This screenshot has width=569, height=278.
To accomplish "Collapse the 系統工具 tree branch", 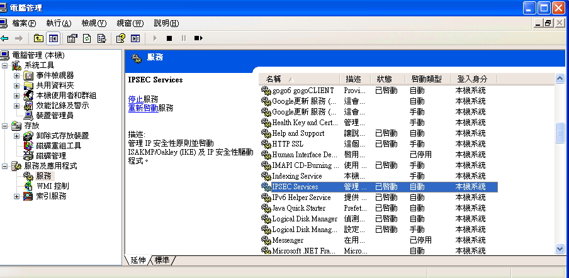I will tap(4, 65).
